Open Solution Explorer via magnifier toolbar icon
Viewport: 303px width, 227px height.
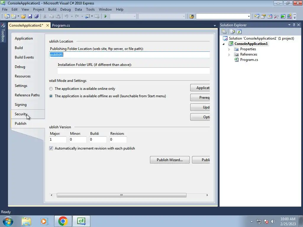click(257, 16)
